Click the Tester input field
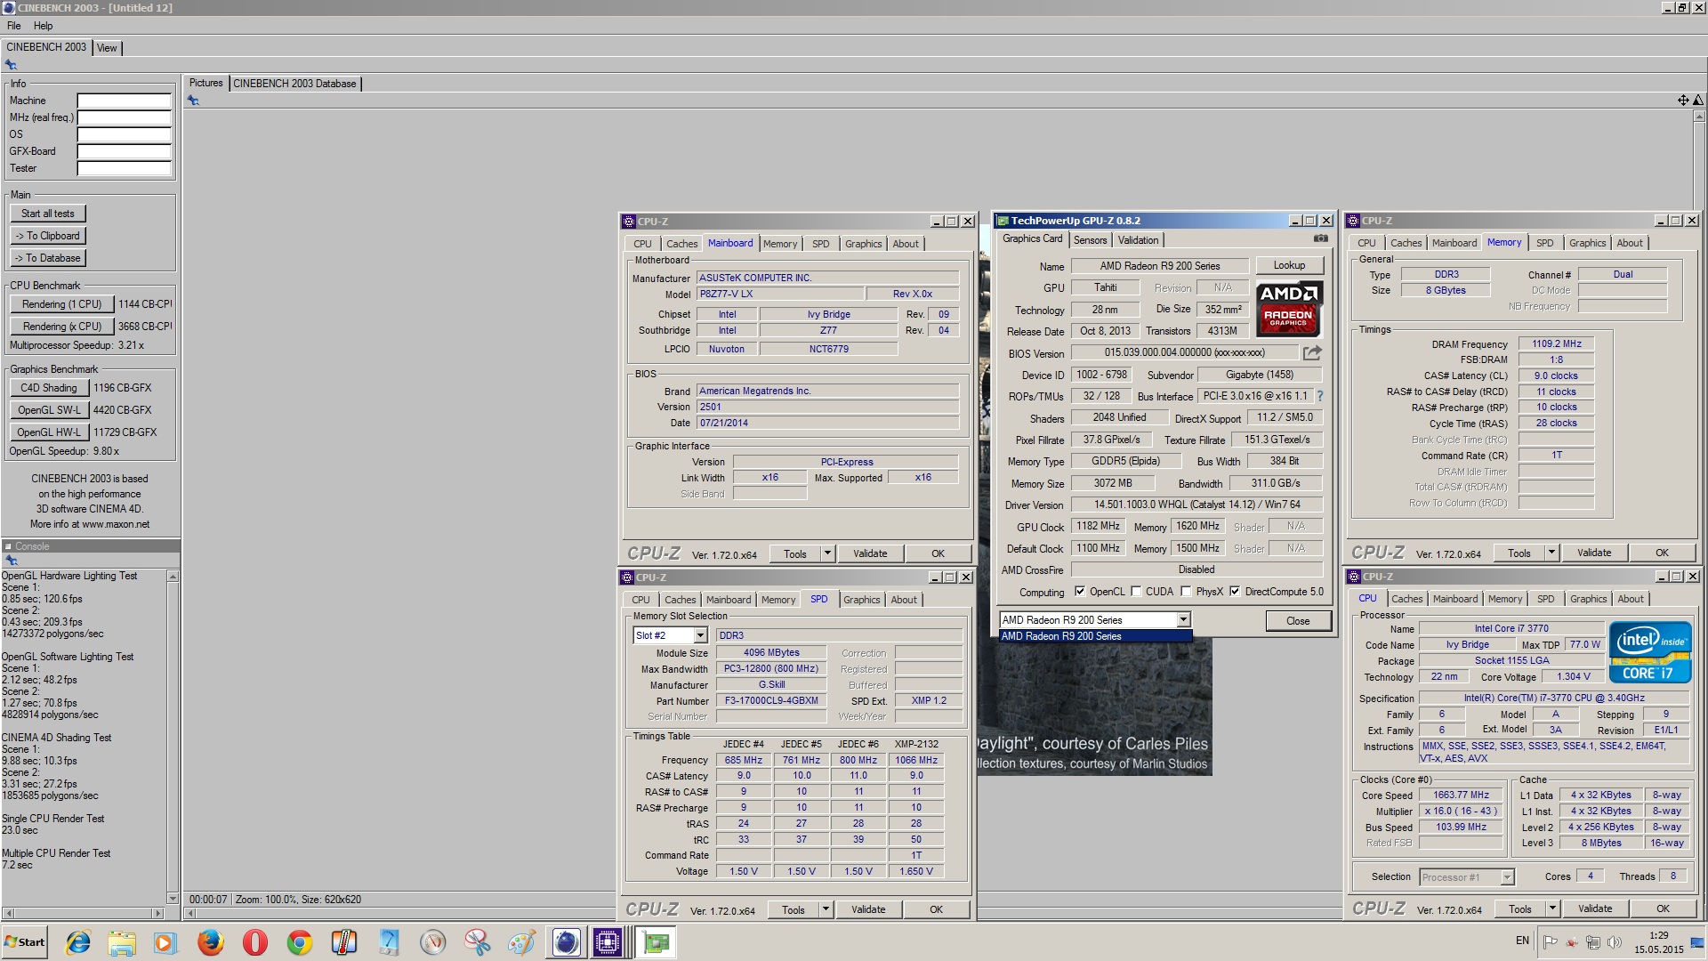The height and width of the screenshot is (961, 1708). pos(124,168)
